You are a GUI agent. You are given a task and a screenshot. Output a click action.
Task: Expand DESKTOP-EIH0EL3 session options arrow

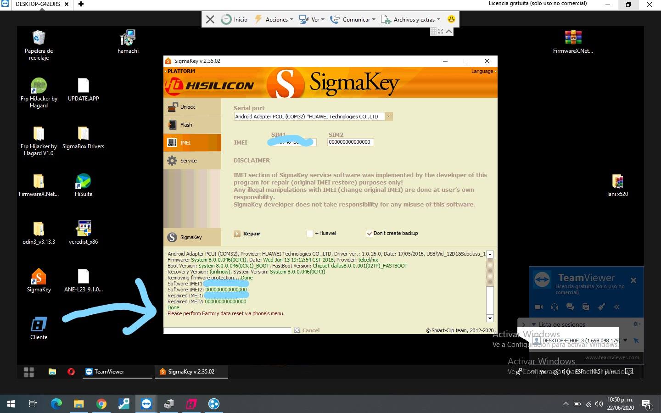[x=625, y=340]
